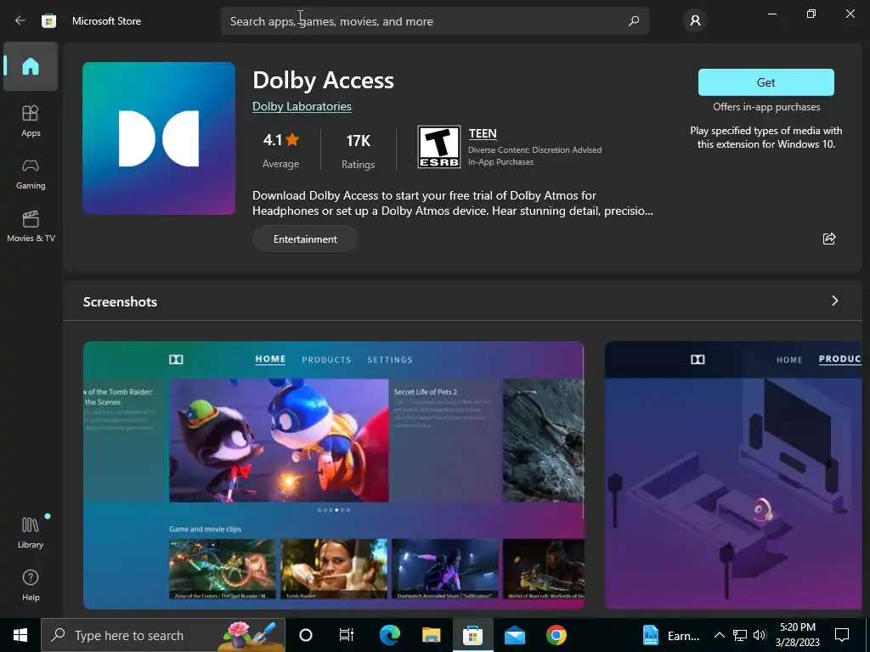Open Cortana circle on taskbar

(x=306, y=635)
